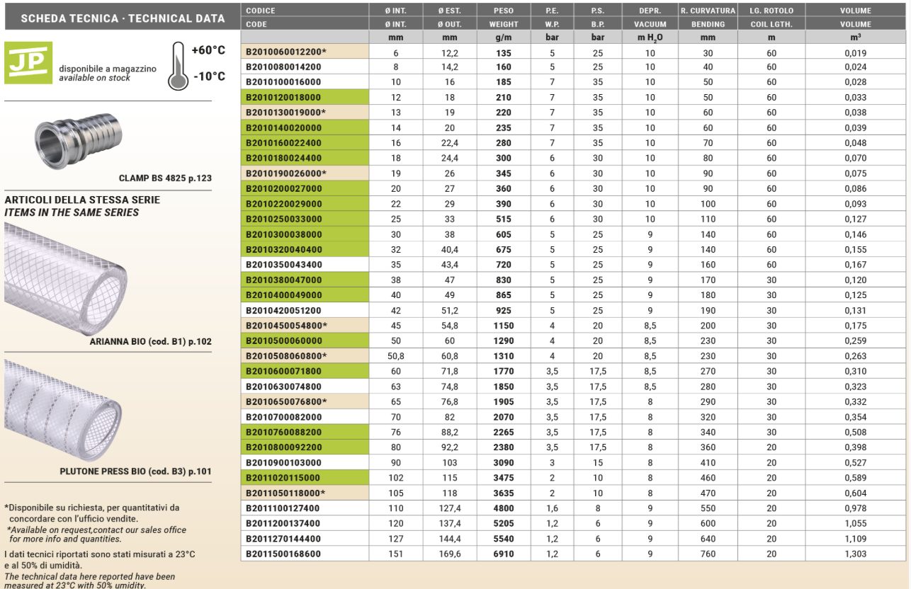Click the CODICE column header
Screen dimensions: 911x589
pos(260,11)
